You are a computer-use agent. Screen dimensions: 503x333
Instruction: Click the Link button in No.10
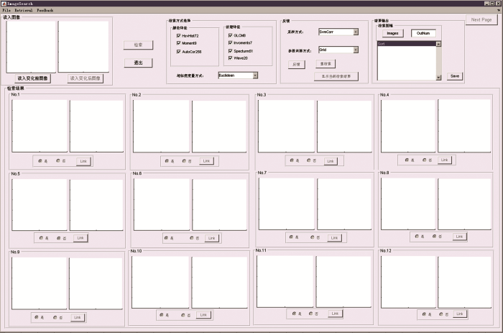(x=203, y=315)
